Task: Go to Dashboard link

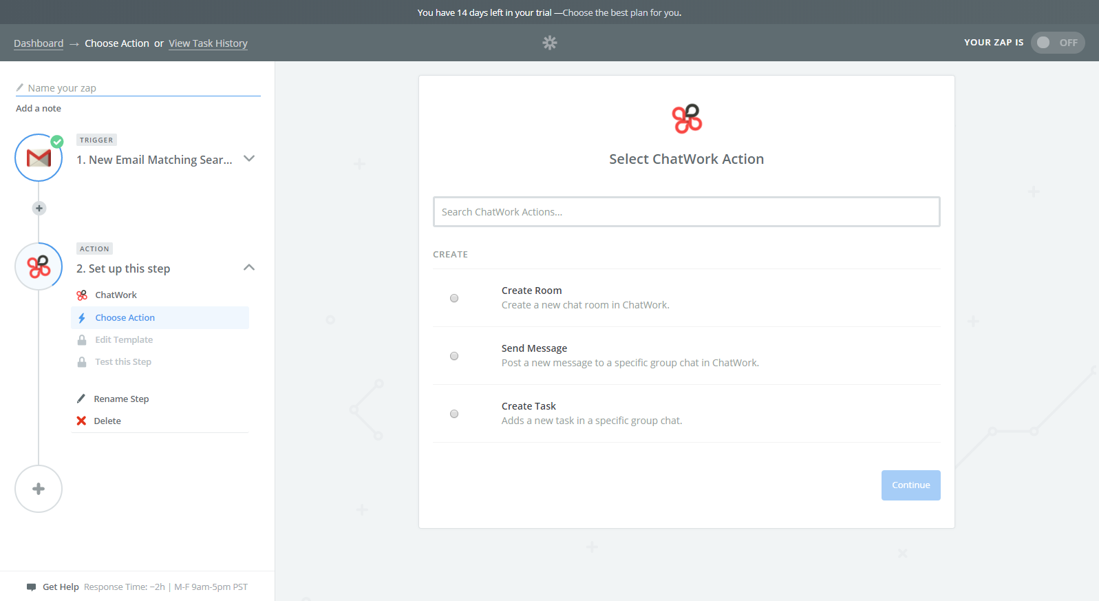Action: 39,43
